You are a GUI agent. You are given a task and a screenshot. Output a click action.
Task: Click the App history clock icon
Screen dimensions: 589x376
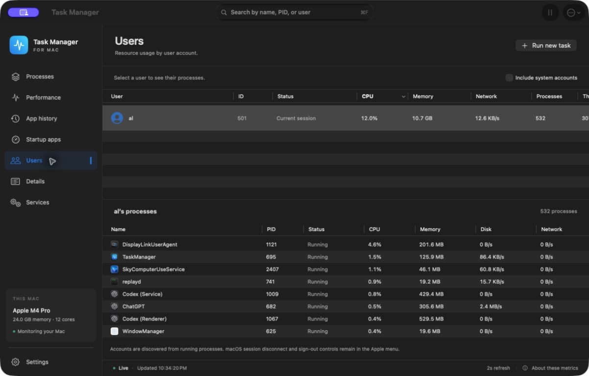click(16, 118)
